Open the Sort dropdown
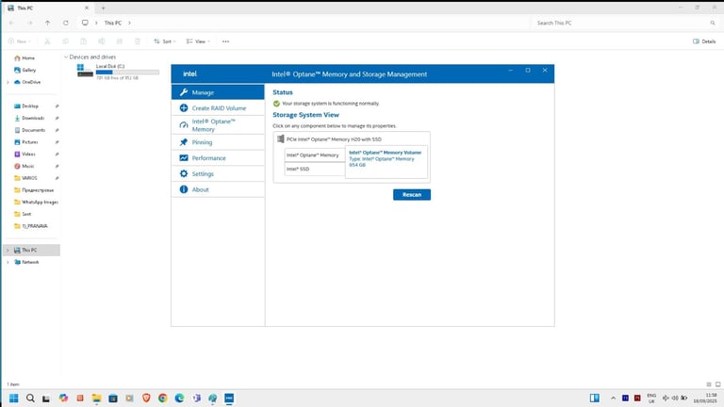 [x=165, y=41]
